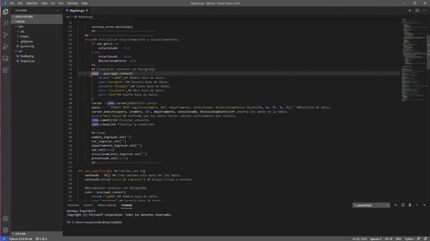Click the Python language mode indicator

click(409, 239)
